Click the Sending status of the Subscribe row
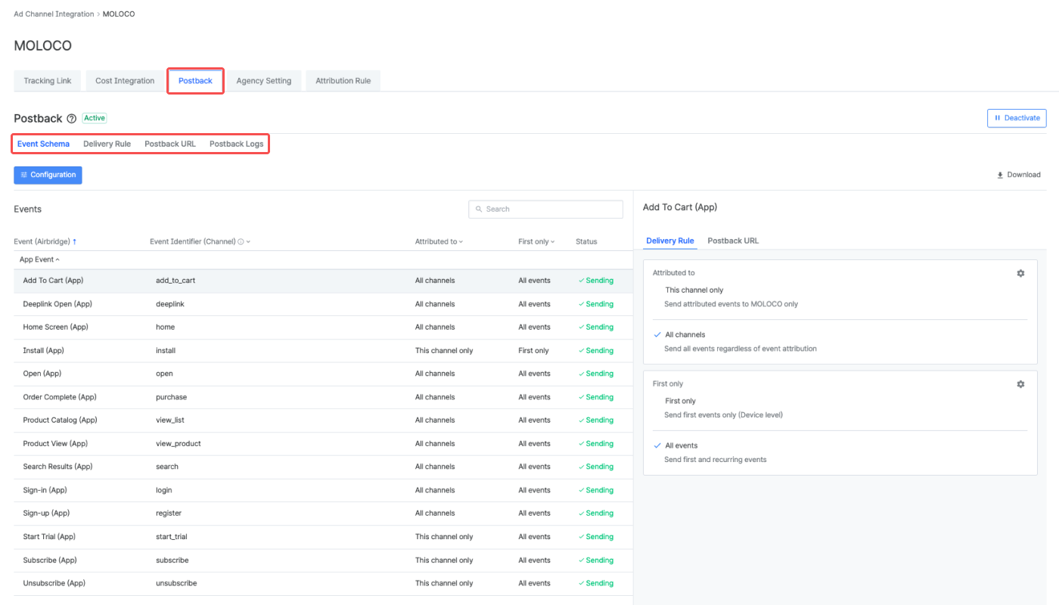The width and height of the screenshot is (1059, 605). [x=596, y=560]
